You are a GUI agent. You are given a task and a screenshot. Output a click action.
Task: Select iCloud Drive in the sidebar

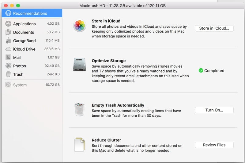click(x=32, y=49)
